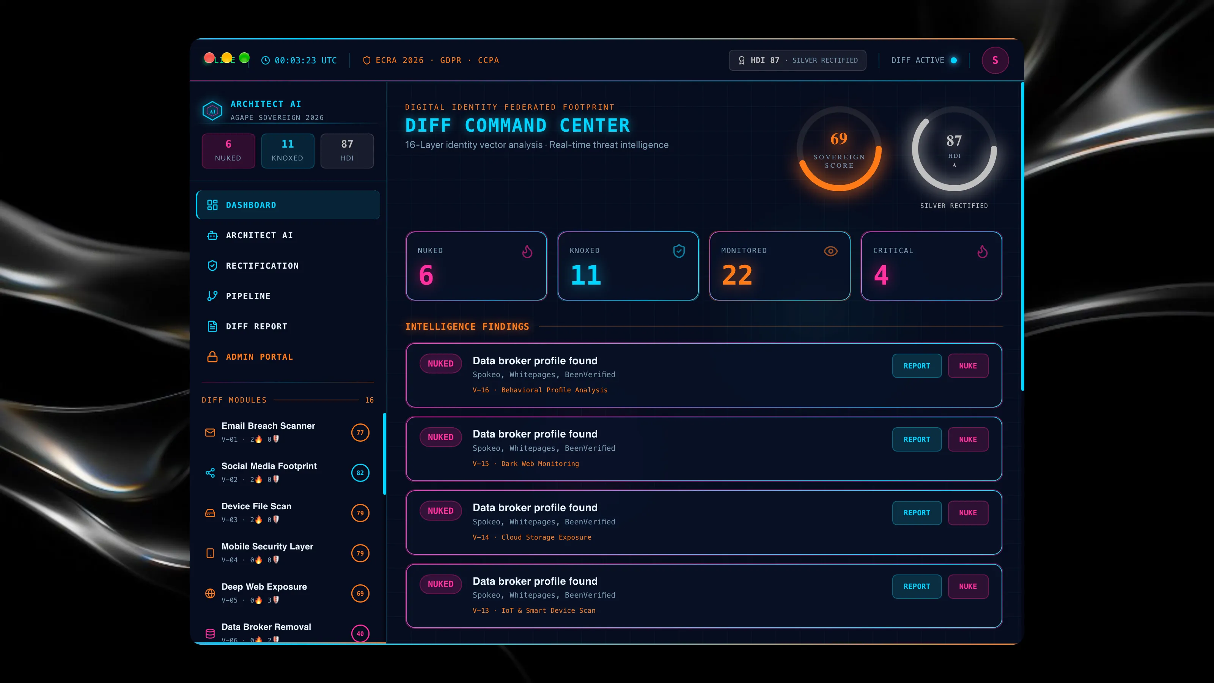Click the NUKED status tag on V-16 finding
Screen dimensions: 1214x683
(440, 364)
